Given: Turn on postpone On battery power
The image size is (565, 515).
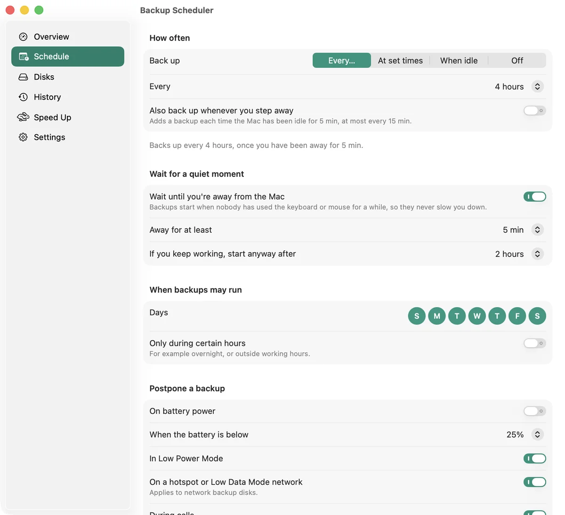Looking at the screenshot, I should click(534, 411).
